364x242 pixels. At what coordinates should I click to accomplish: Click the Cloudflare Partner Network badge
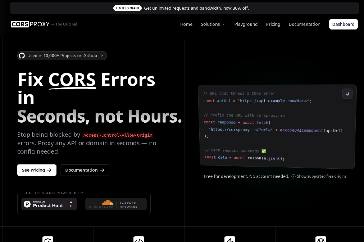[116, 204]
